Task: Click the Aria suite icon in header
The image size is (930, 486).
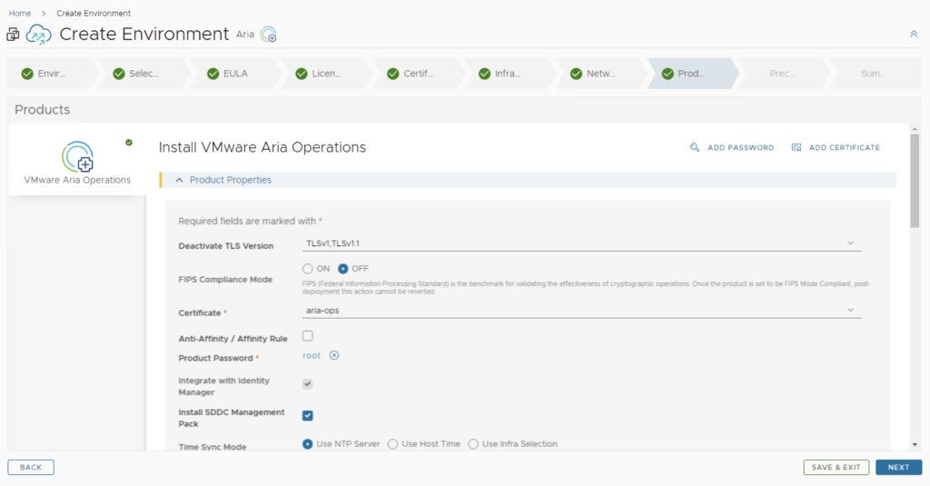Action: tap(268, 35)
